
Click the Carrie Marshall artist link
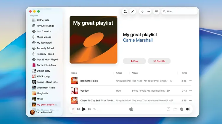pos(138,40)
